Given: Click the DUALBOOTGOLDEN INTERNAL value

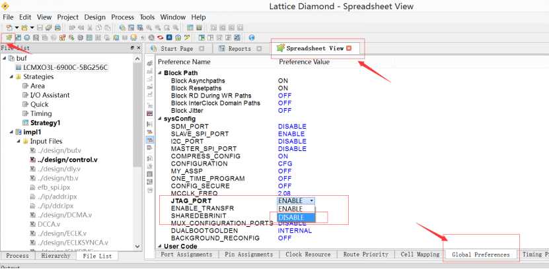Looking at the screenshot, I should pyautogui.click(x=295, y=231).
